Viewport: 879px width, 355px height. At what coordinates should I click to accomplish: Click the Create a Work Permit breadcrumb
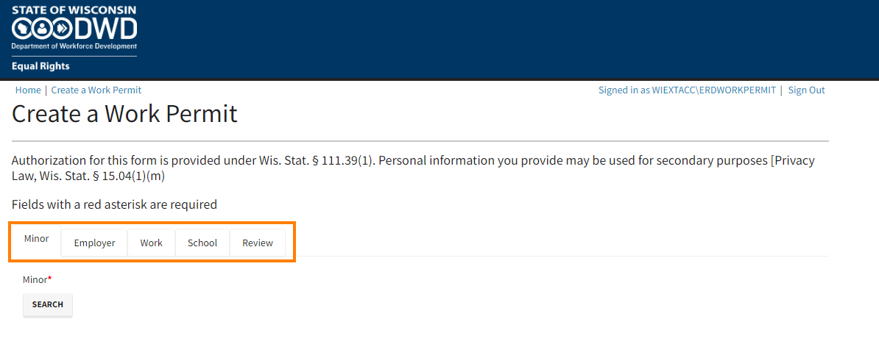point(96,90)
